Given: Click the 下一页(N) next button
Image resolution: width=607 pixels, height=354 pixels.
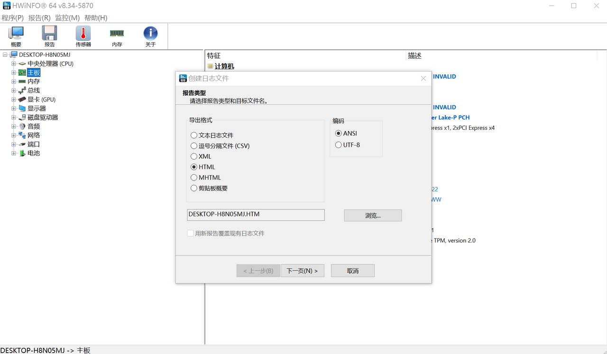Looking at the screenshot, I should tap(302, 270).
